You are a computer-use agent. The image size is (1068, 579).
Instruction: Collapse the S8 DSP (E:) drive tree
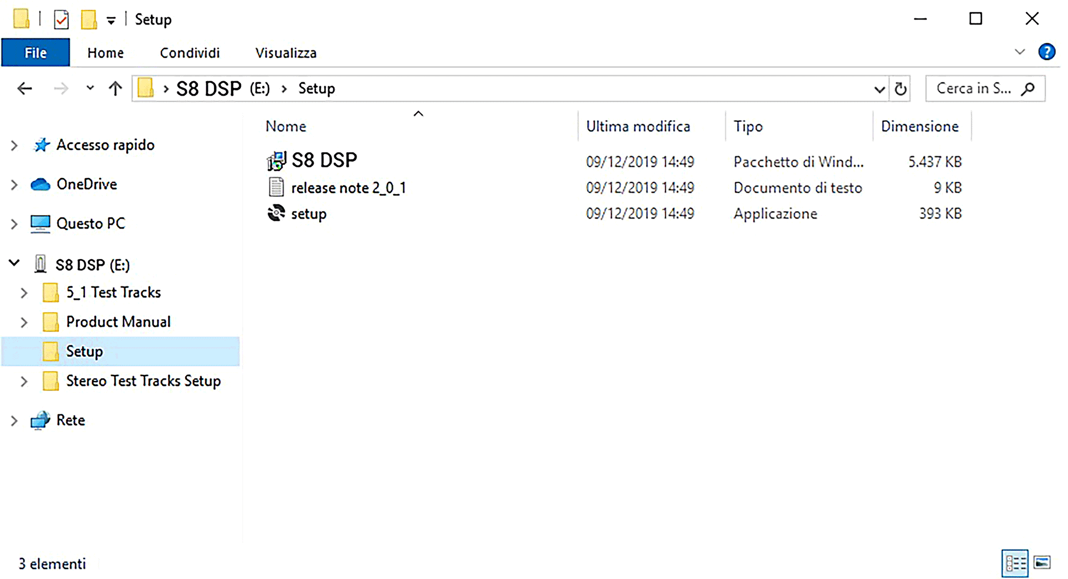[14, 264]
